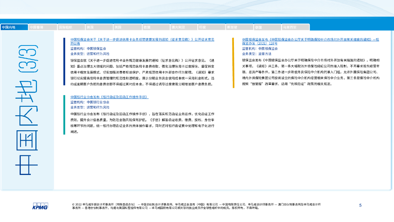Click 监管机构: 中国银保监会 under credit card link
The image size is (394, 222).
point(88,49)
